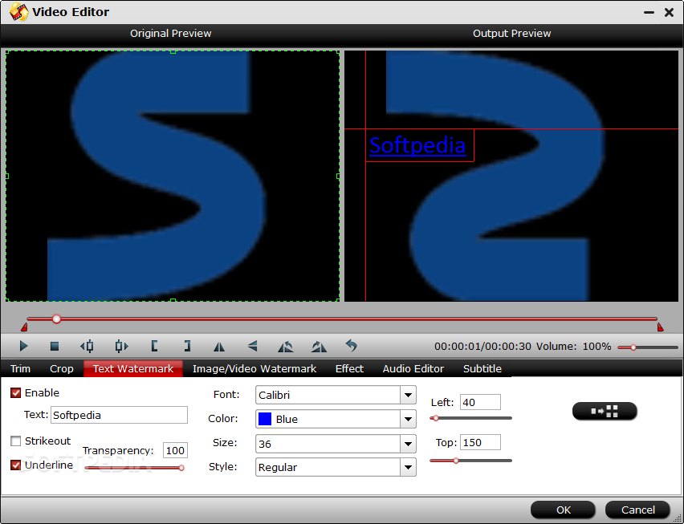
Task: Click the Transparency value field
Action: pos(175,450)
